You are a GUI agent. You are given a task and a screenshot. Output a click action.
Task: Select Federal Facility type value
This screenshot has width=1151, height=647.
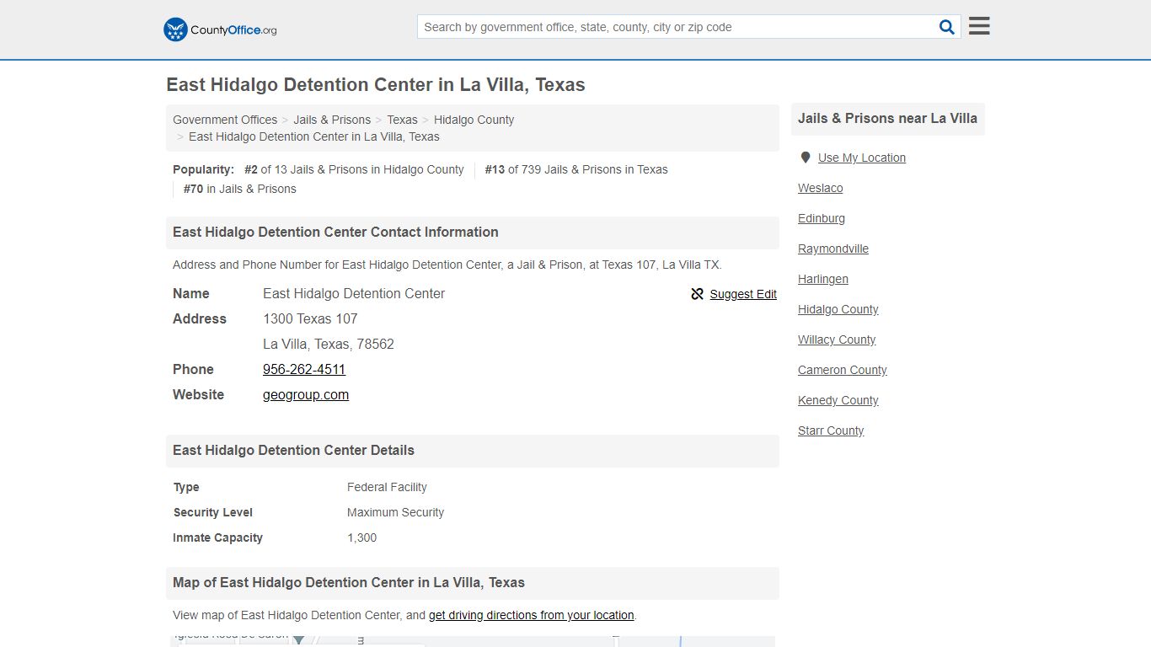pos(387,487)
